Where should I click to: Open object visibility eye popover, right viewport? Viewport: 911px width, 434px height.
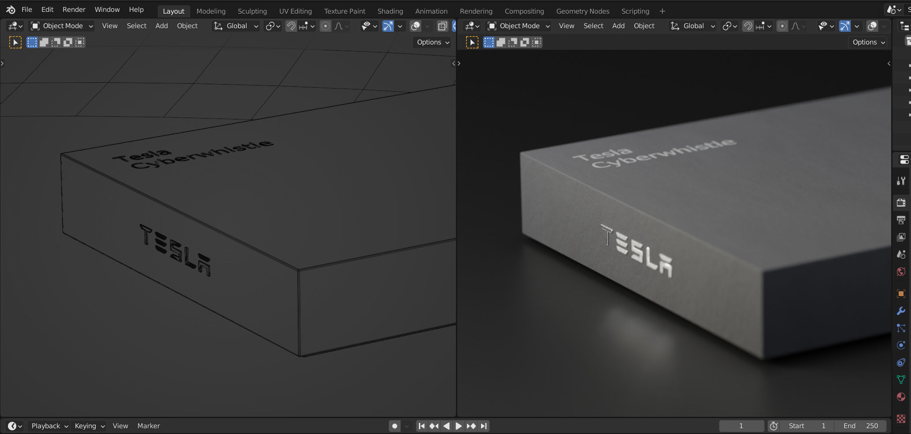[x=826, y=26]
